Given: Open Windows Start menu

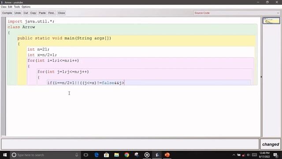Looking at the screenshot, I should click(x=5, y=155).
